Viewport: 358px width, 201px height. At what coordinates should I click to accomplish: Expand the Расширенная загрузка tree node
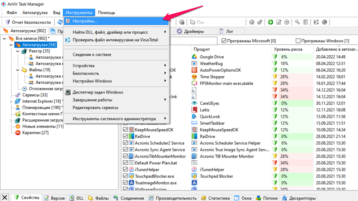click(x=11, y=120)
